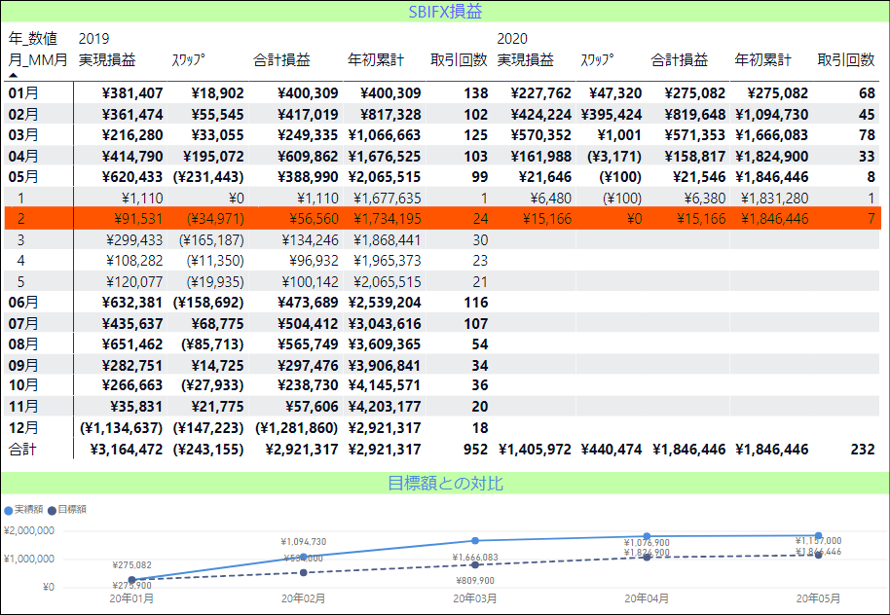890x615 pixels.
Task: Click the ¥381,407 cell in 01月
Action: click(x=132, y=93)
